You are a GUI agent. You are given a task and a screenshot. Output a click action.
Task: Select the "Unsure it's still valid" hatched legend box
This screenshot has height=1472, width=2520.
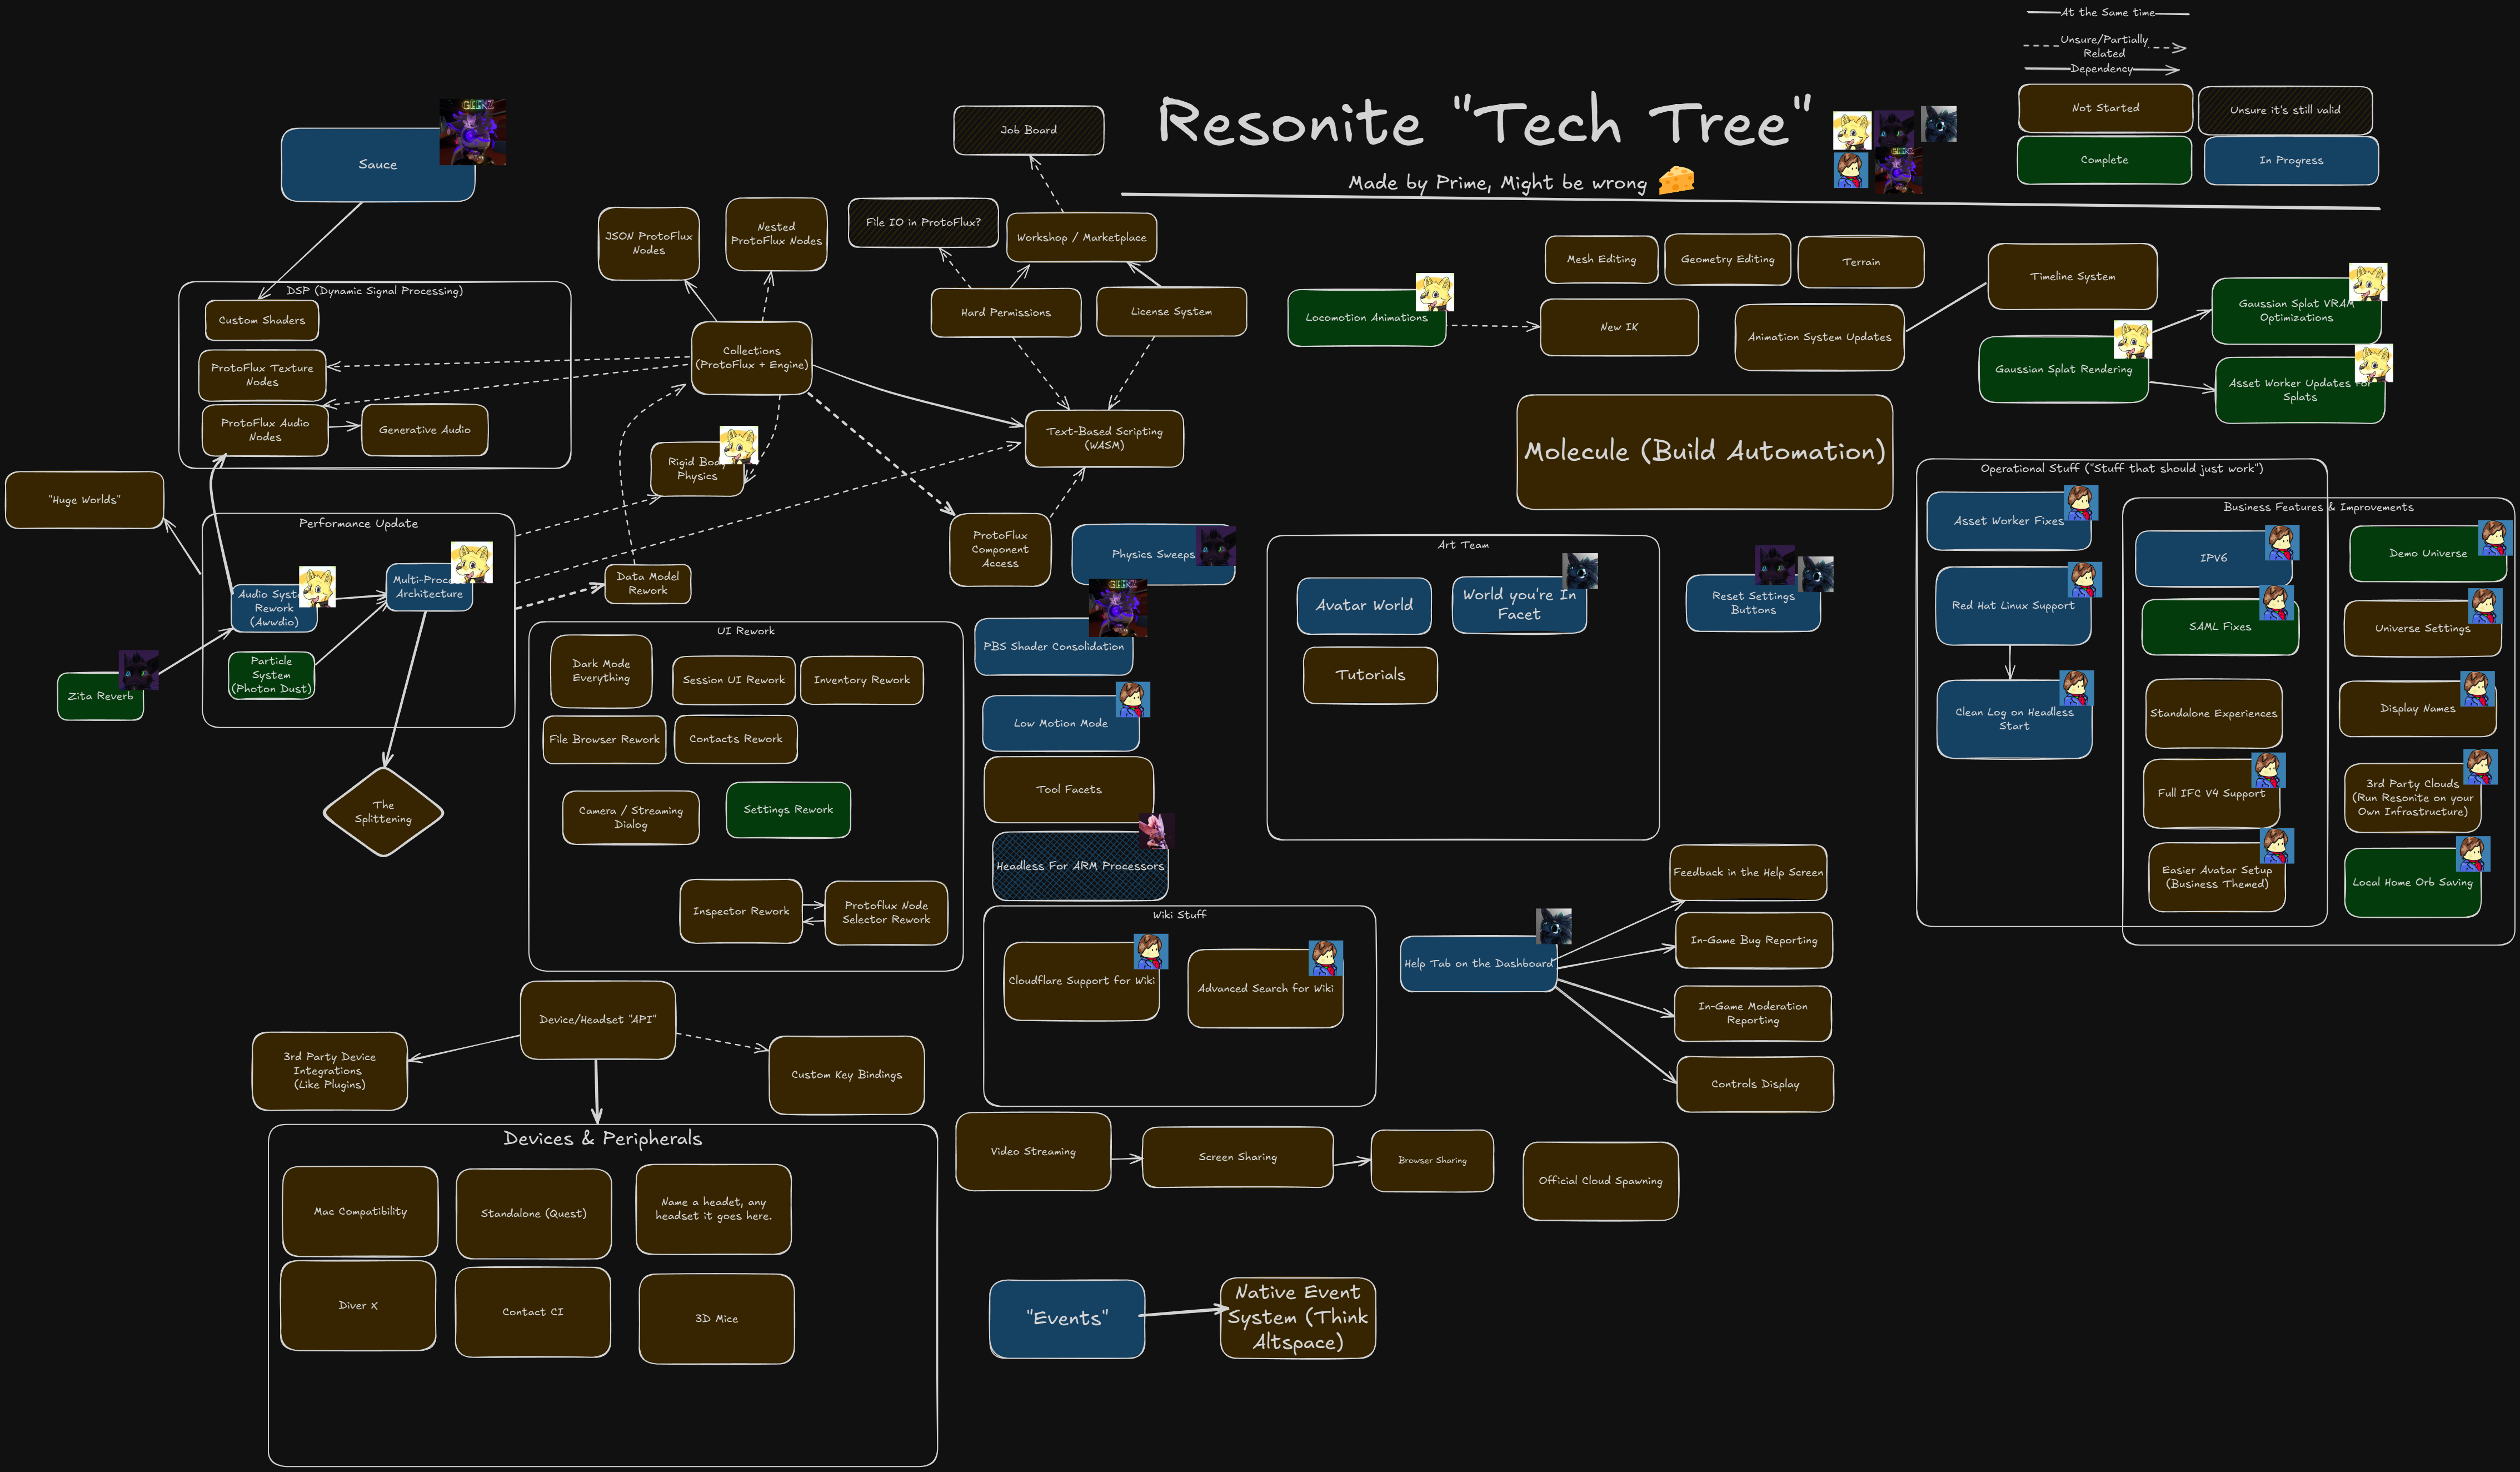(x=2285, y=110)
